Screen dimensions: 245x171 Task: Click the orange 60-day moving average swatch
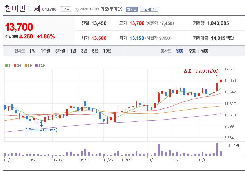[26, 66]
